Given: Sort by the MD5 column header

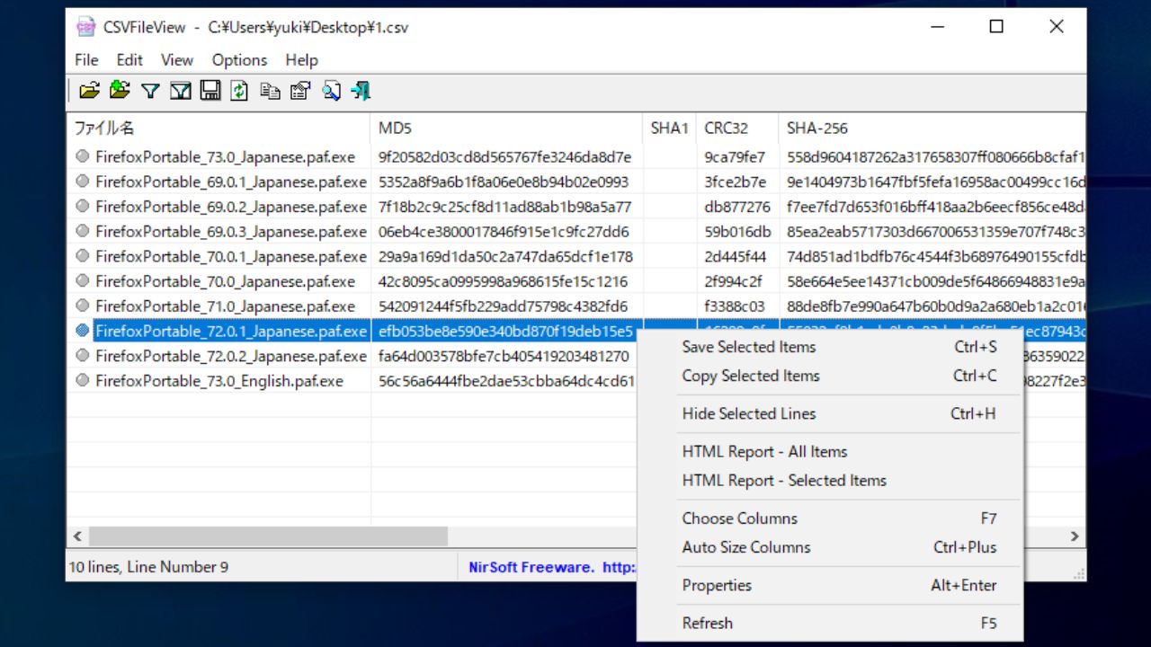Looking at the screenshot, I should point(506,129).
